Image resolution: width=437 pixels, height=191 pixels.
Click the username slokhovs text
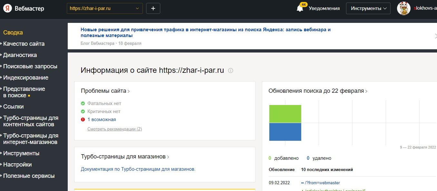click(x=425, y=8)
